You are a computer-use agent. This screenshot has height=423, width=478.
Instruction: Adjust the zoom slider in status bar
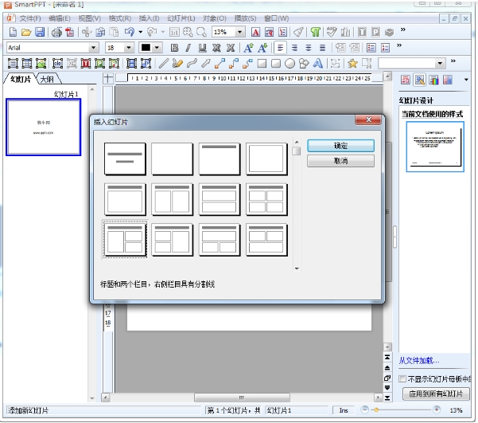click(376, 410)
